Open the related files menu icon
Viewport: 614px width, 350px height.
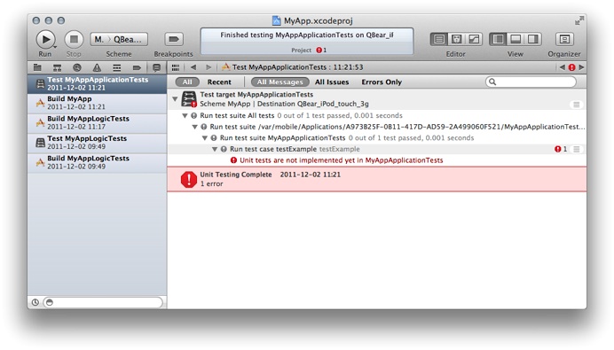click(176, 67)
